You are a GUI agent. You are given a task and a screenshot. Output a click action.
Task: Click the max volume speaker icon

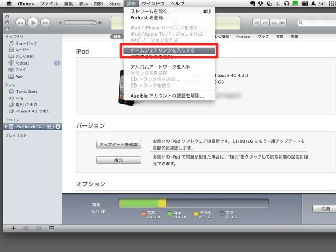click(100, 23)
